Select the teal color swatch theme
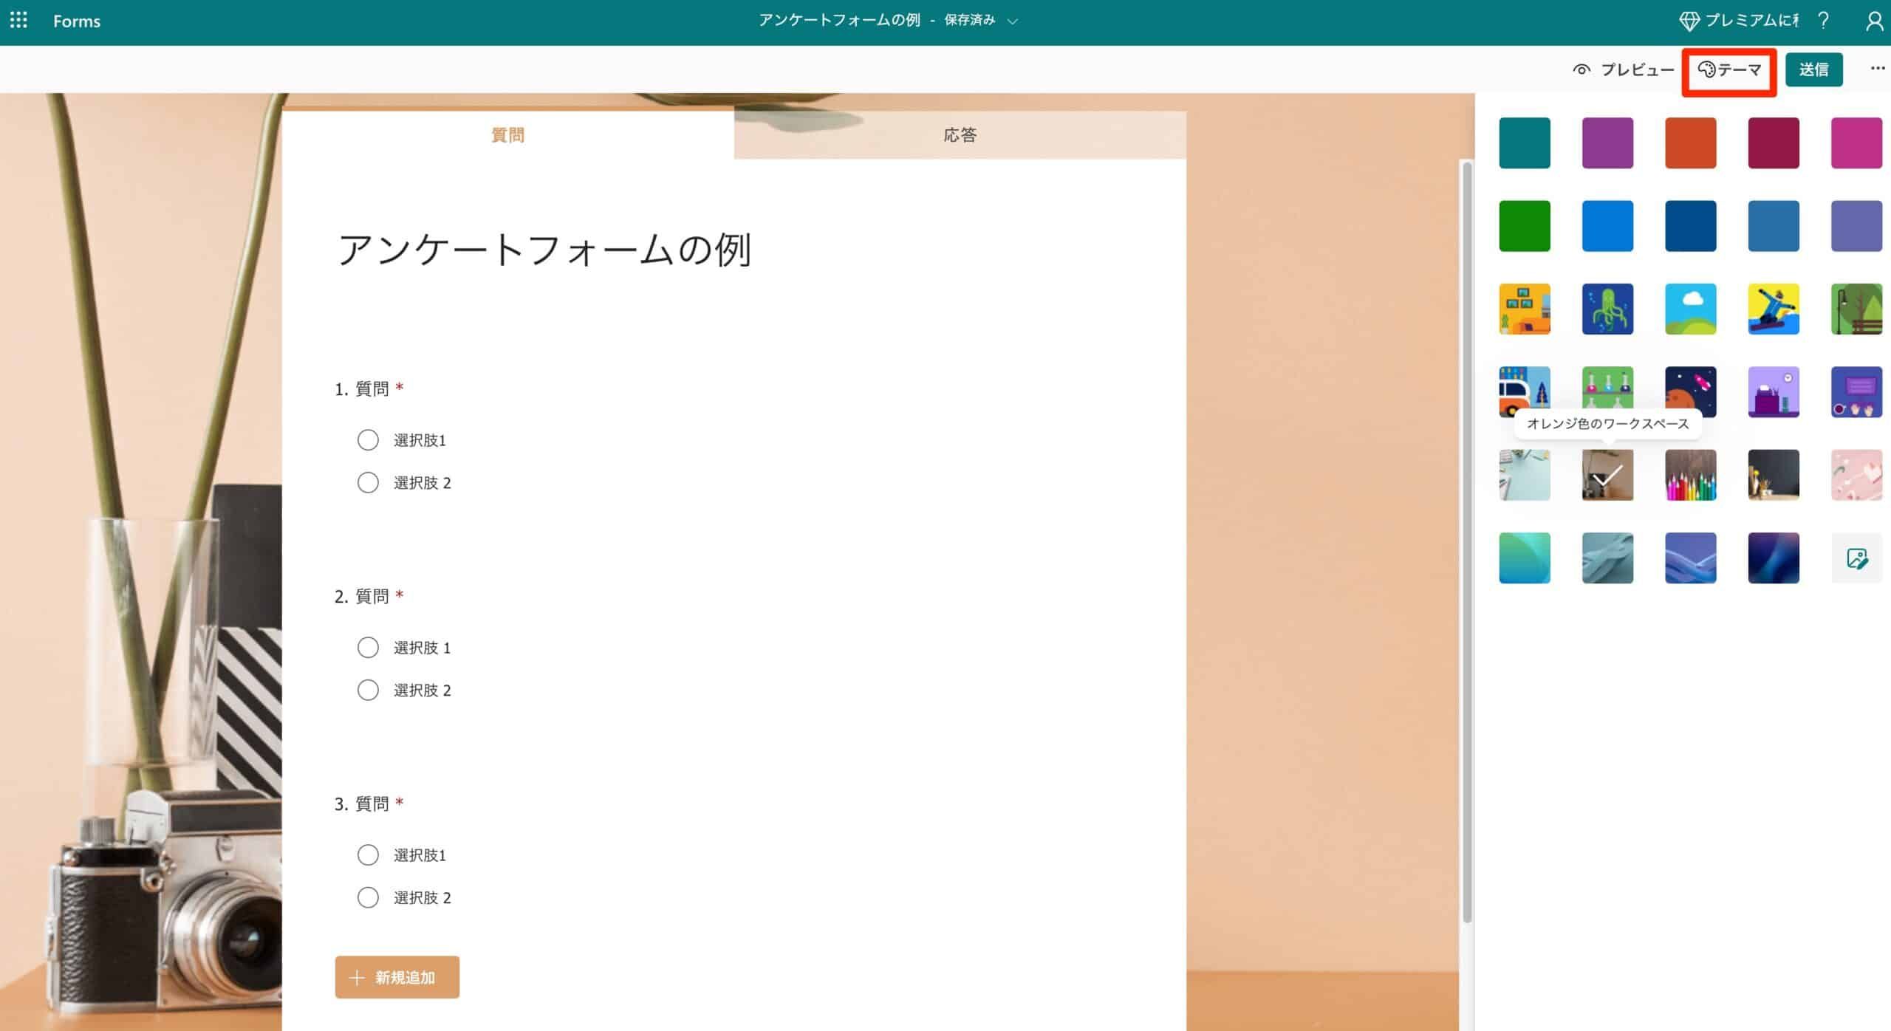Viewport: 1891px width, 1031px height. 1524,143
